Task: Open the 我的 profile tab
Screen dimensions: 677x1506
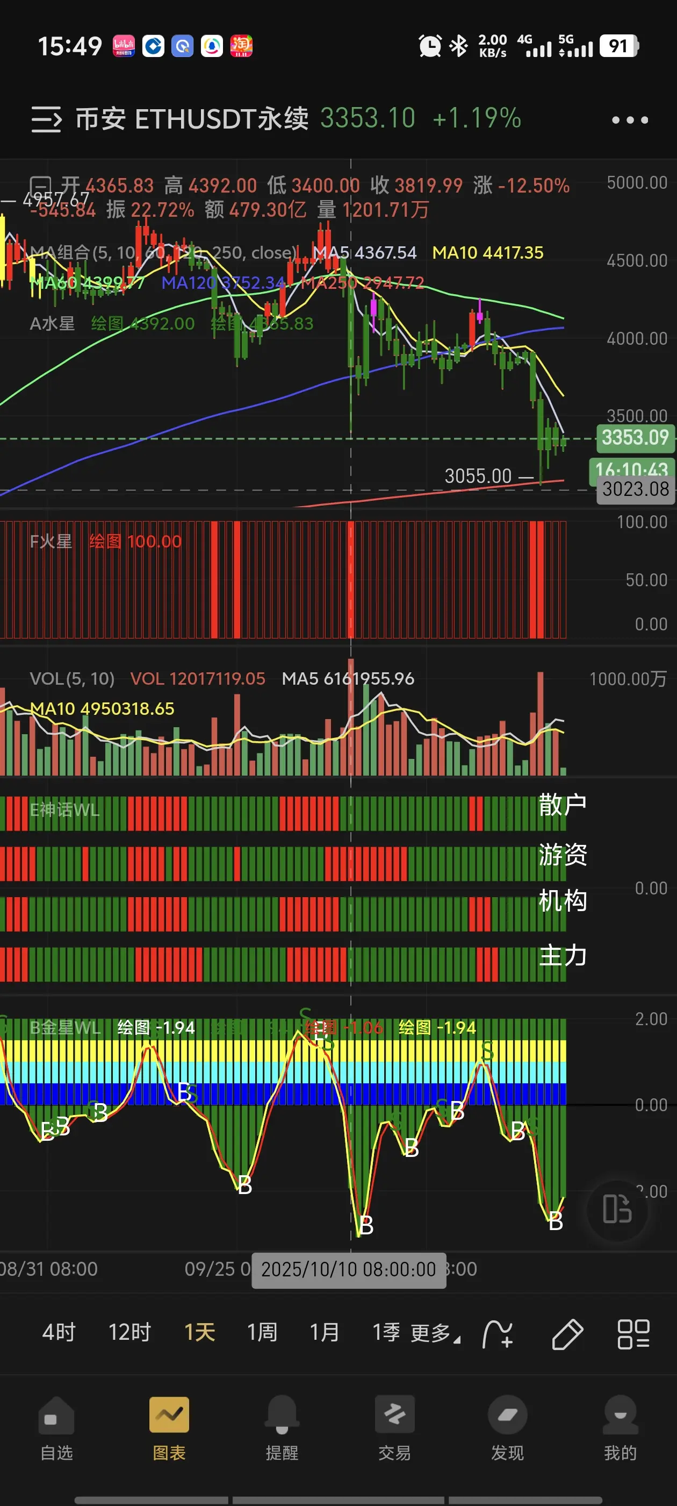Action: click(x=621, y=1427)
